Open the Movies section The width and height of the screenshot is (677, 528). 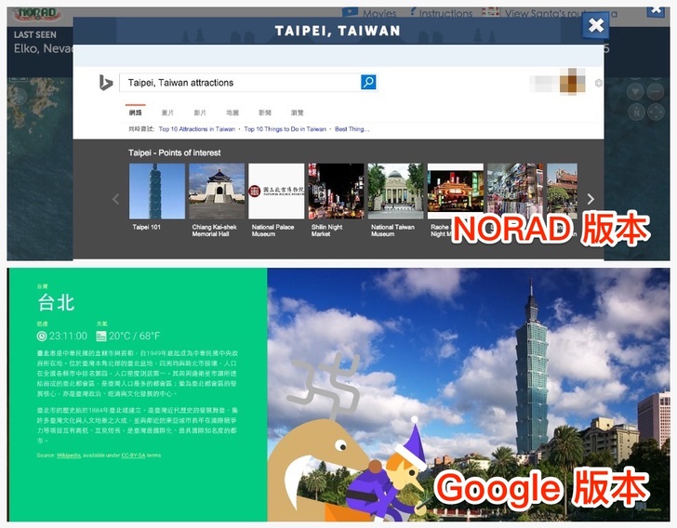[x=369, y=13]
